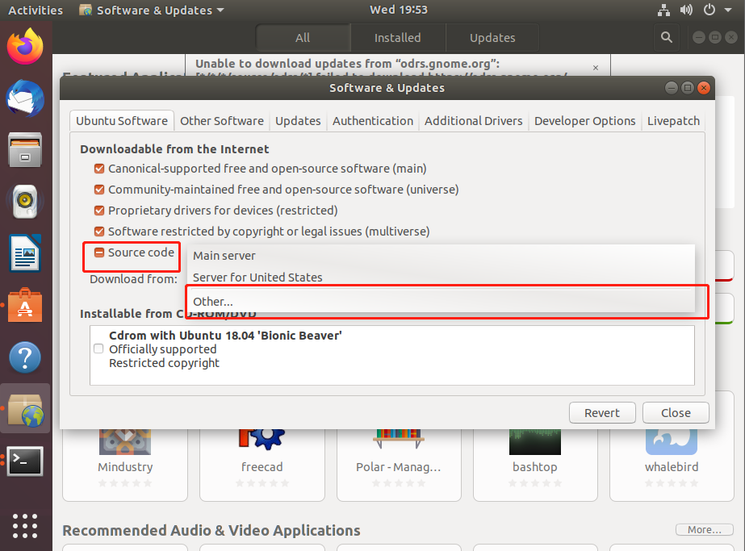Image resolution: width=745 pixels, height=551 pixels.
Task: Maximize the Software & Updates dialog
Action: tap(688, 88)
